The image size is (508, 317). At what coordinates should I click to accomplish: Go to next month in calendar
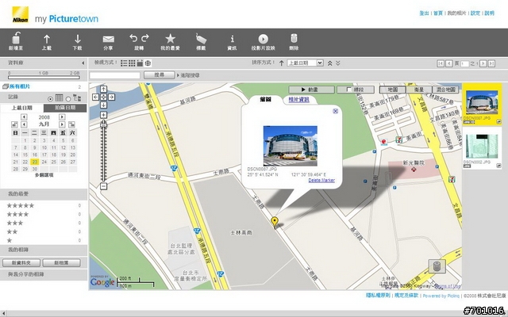62,124
